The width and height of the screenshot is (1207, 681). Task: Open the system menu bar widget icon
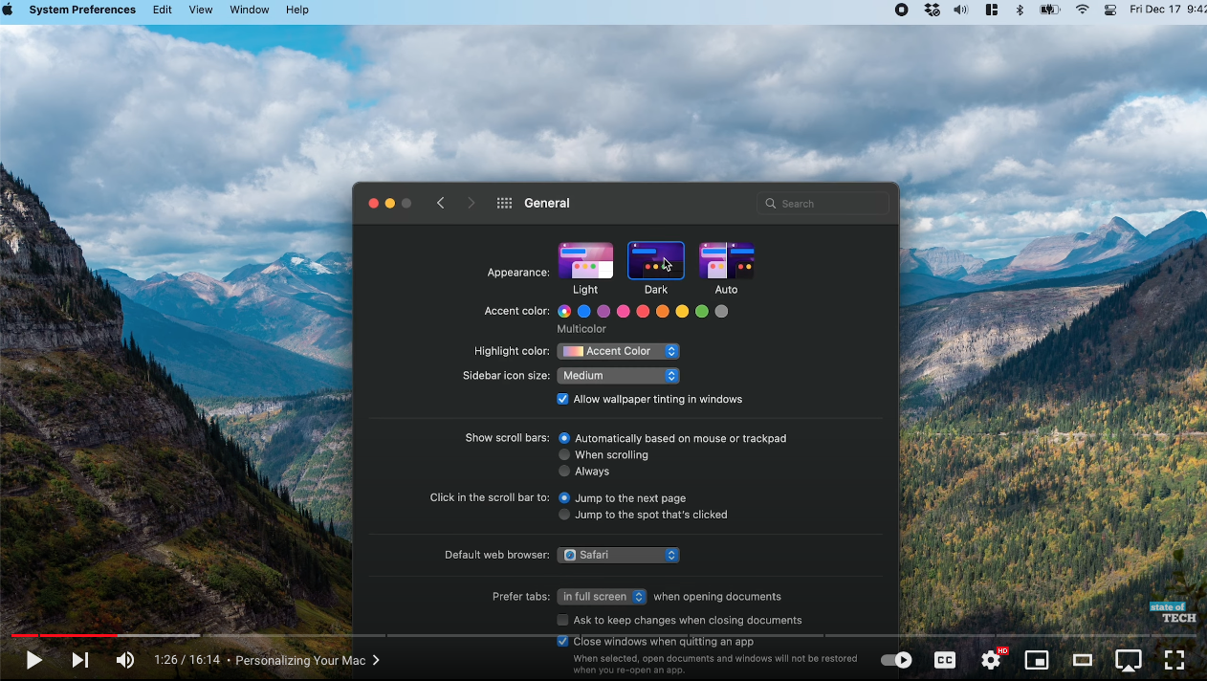(x=992, y=10)
